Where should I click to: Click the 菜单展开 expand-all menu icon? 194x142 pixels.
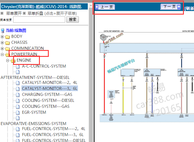2,13
